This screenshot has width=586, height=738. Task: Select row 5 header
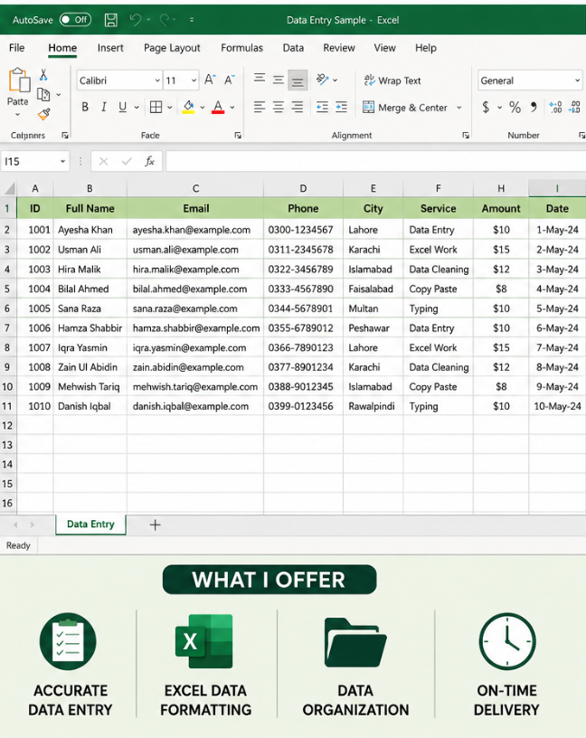coord(7,289)
